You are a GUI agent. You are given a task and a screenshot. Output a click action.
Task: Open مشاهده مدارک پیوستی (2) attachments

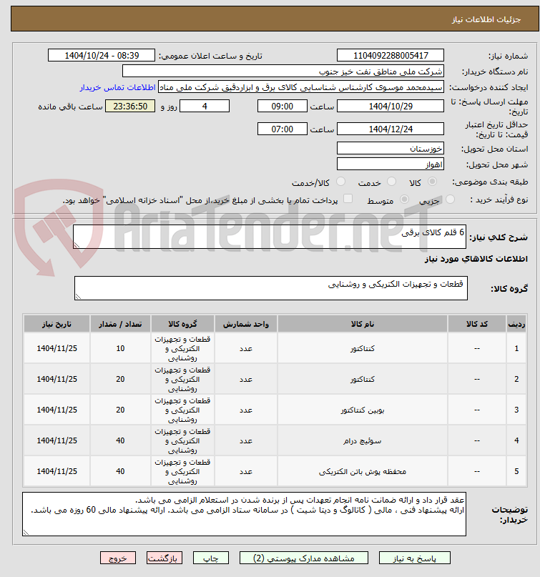[304, 558]
